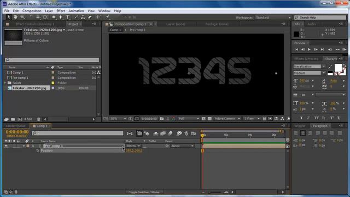Click the white fill color swatch
Screen dimensions: 350x197
[338, 68]
